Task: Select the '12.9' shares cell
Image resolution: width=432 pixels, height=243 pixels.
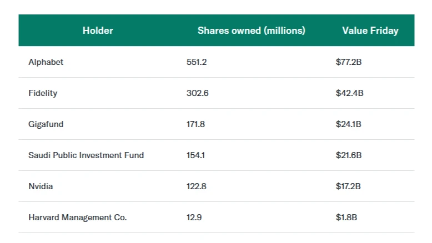Action: [194, 217]
